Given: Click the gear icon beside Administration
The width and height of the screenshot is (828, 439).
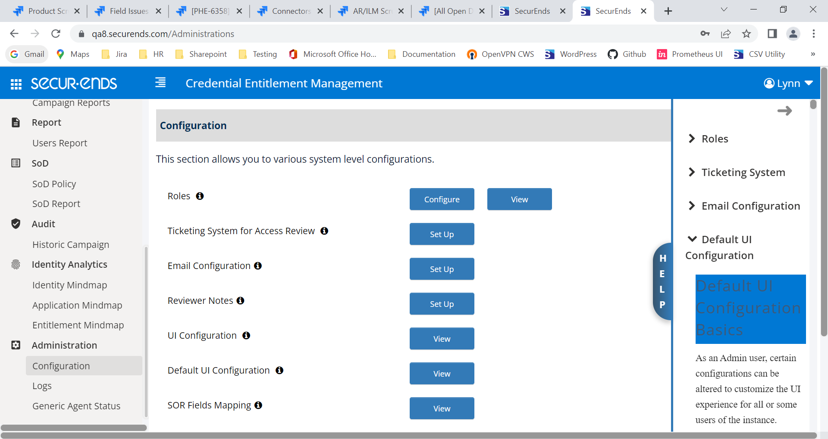Looking at the screenshot, I should point(16,345).
